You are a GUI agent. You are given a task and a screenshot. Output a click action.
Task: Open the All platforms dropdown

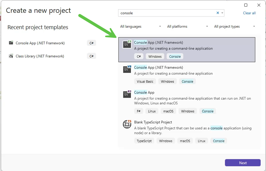187,26
